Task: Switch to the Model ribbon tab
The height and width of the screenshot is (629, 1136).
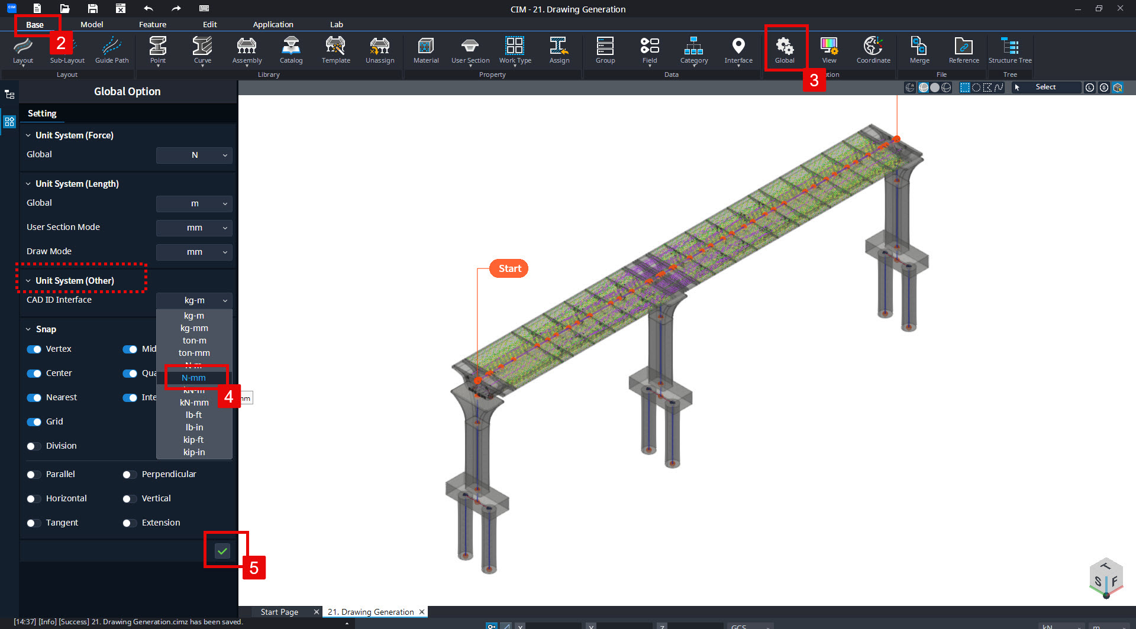Action: click(x=92, y=24)
